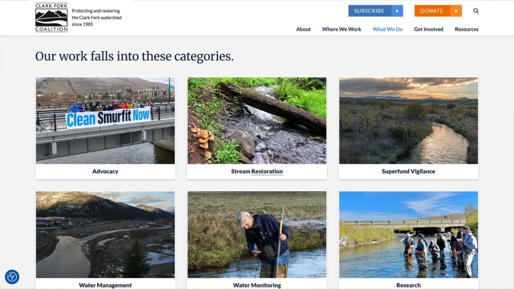The height and width of the screenshot is (289, 514).
Task: Click the Water Management aerial river photo
Action: [x=105, y=235]
